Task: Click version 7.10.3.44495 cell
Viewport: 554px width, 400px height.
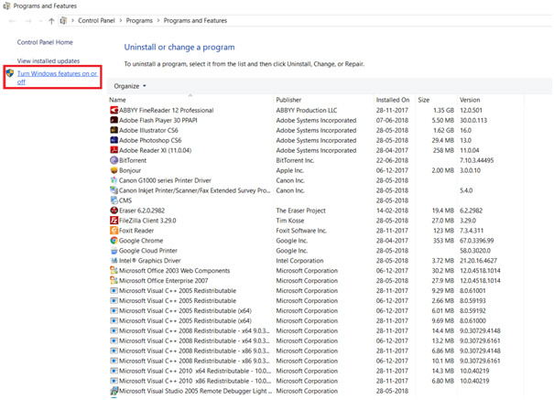Action: pyautogui.click(x=477, y=160)
